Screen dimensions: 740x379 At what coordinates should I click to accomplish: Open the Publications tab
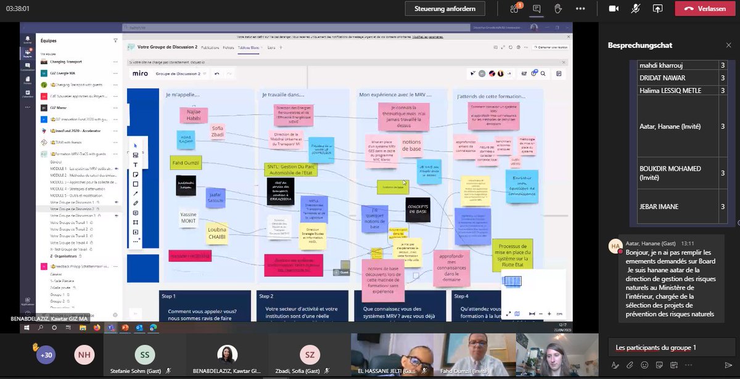210,47
